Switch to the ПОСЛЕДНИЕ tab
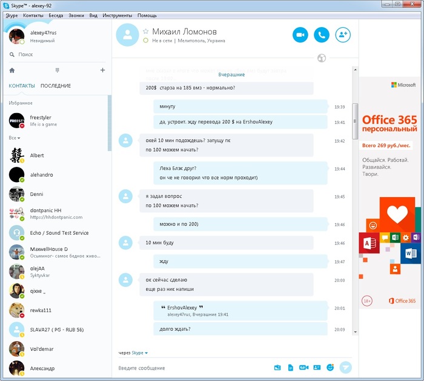The image size is (424, 381). pos(56,86)
